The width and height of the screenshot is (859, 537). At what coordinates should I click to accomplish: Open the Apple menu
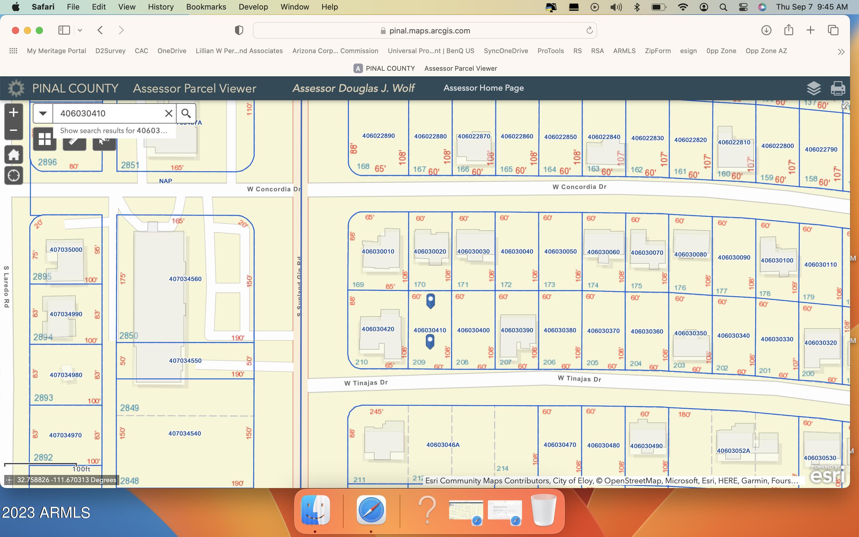(x=16, y=7)
